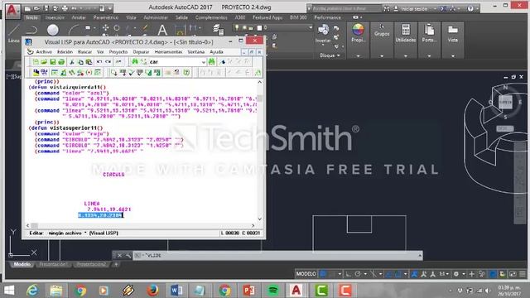Click Check edit window checkmark icon
Image resolution: width=530 pixels, height=298 pixels.
131,73
